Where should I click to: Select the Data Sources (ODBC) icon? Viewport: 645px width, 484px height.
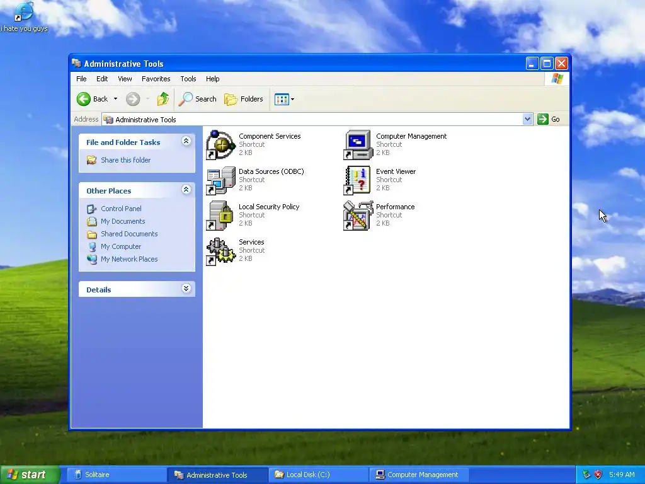pos(221,180)
